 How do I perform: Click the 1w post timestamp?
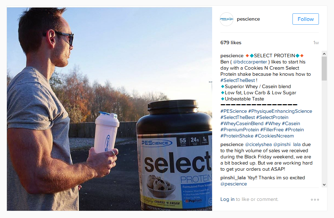point(316,43)
